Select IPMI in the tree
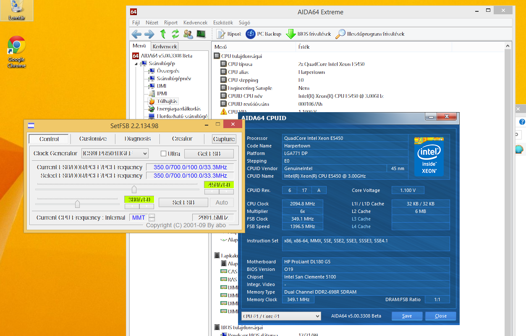The width and height of the screenshot is (526, 336). 162,93
